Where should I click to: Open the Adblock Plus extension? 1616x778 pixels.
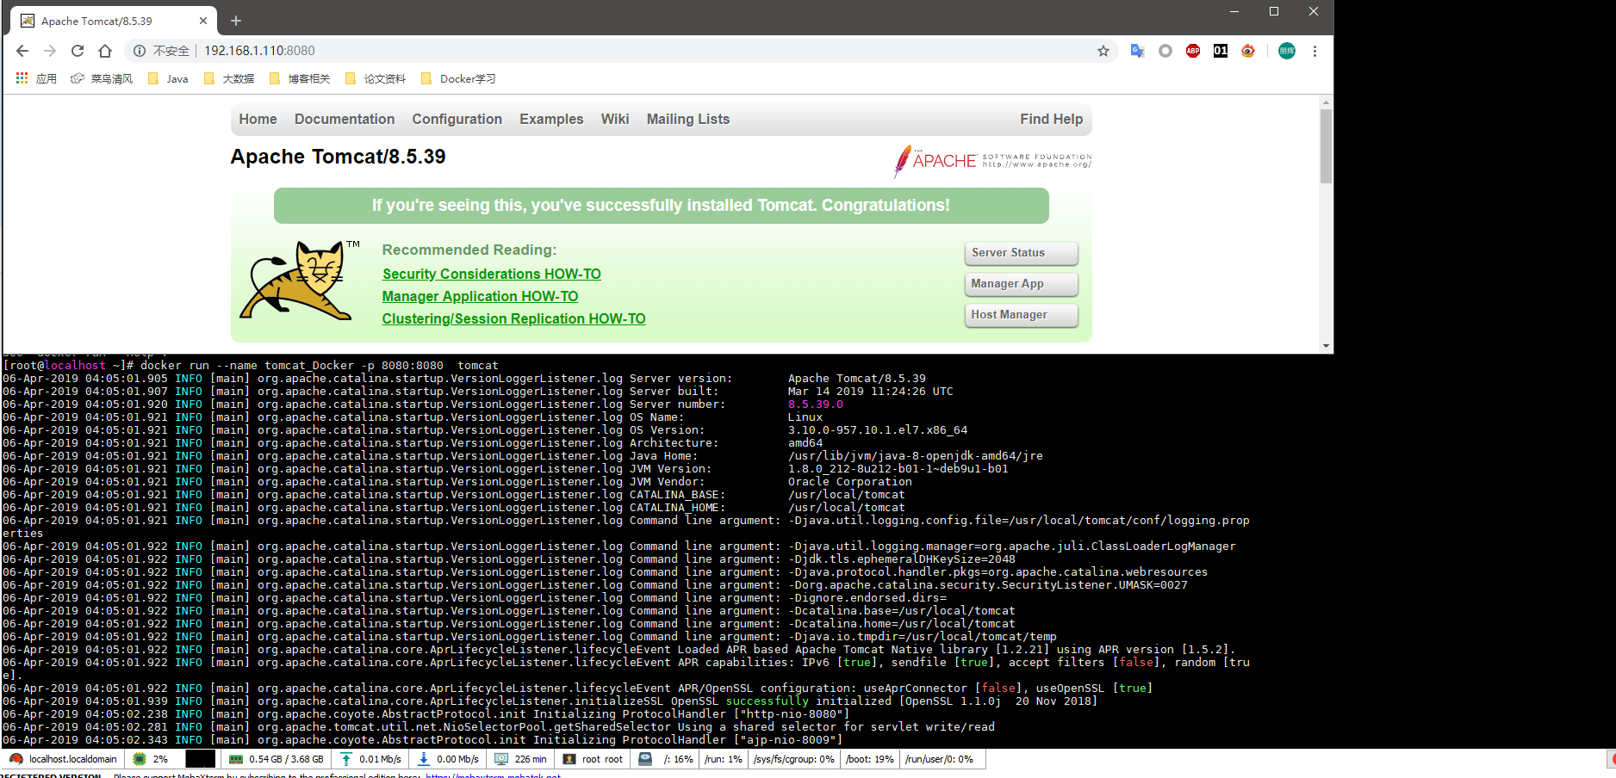(1193, 51)
